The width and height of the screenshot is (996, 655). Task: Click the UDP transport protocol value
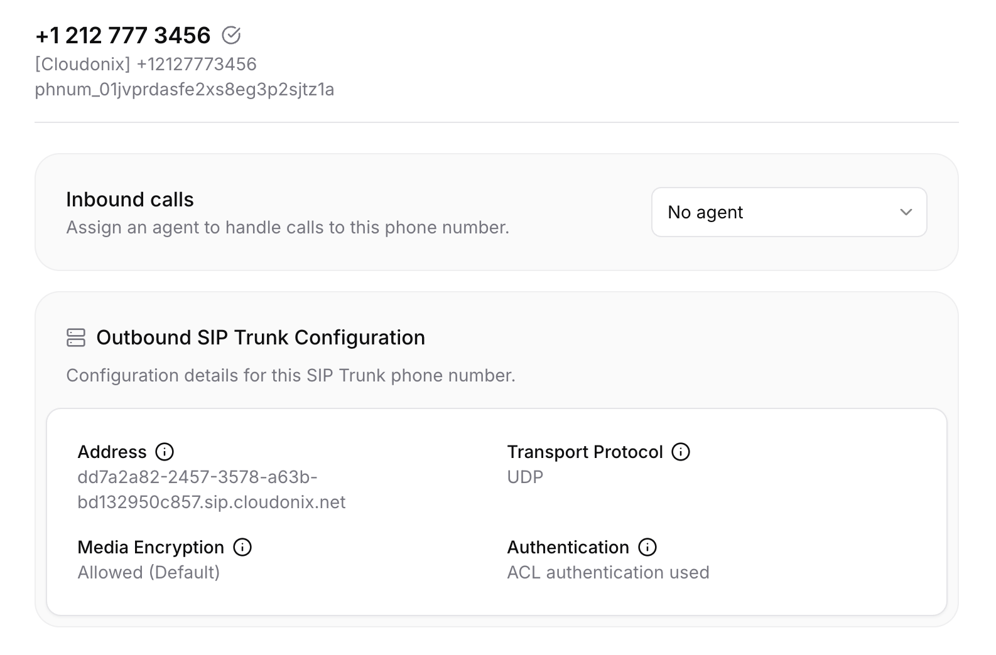point(525,477)
